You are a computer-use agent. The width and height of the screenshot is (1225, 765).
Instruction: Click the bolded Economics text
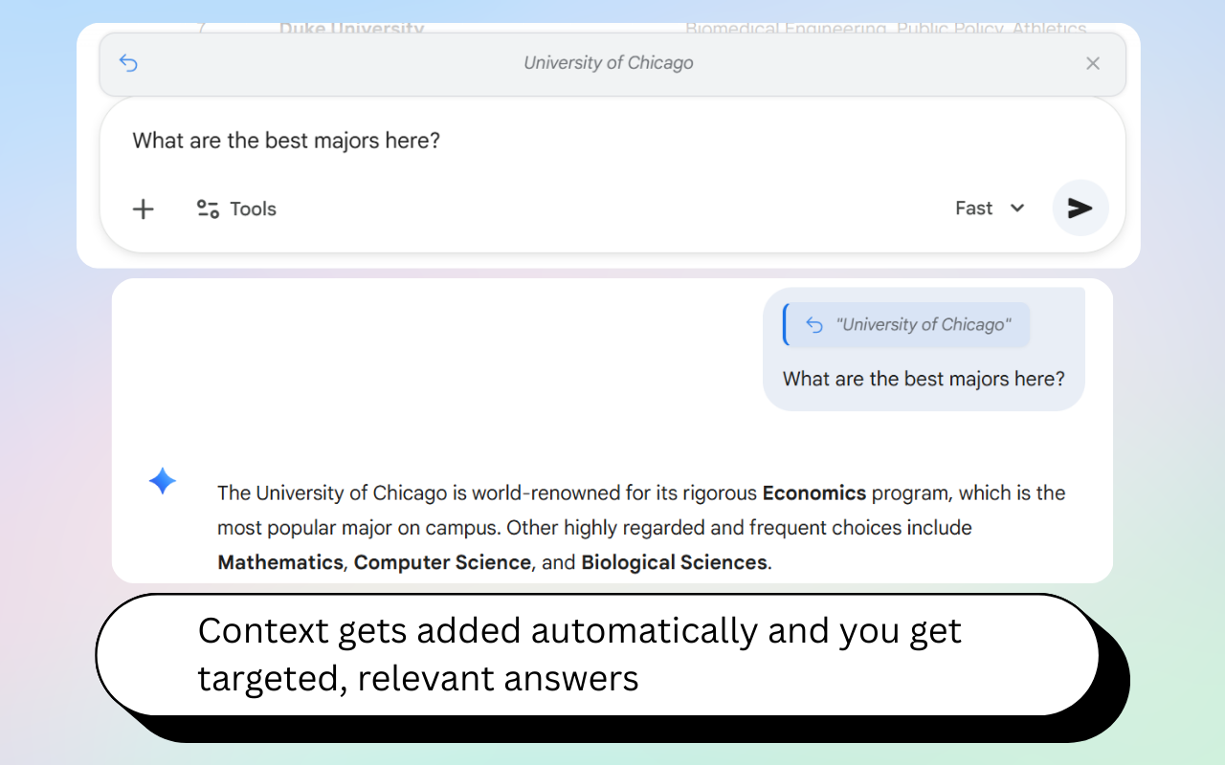(813, 492)
